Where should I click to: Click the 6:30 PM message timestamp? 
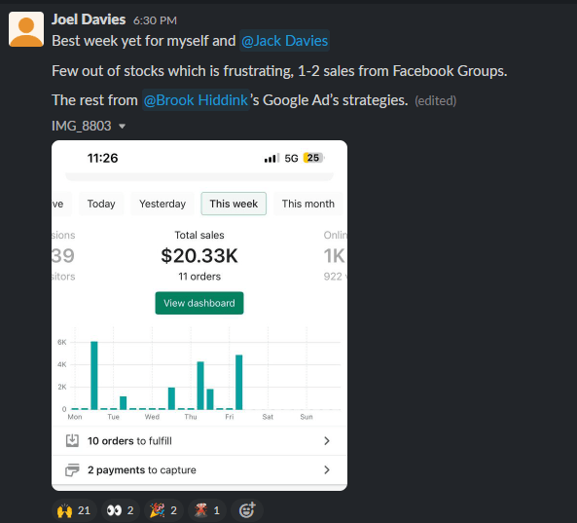tap(155, 20)
